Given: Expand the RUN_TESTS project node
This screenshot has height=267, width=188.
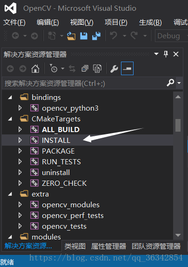Looking at the screenshot, I should point(20,162).
